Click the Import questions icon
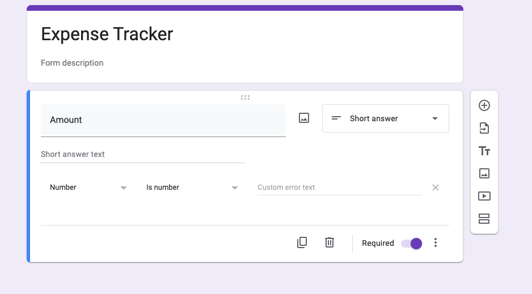 pyautogui.click(x=484, y=128)
